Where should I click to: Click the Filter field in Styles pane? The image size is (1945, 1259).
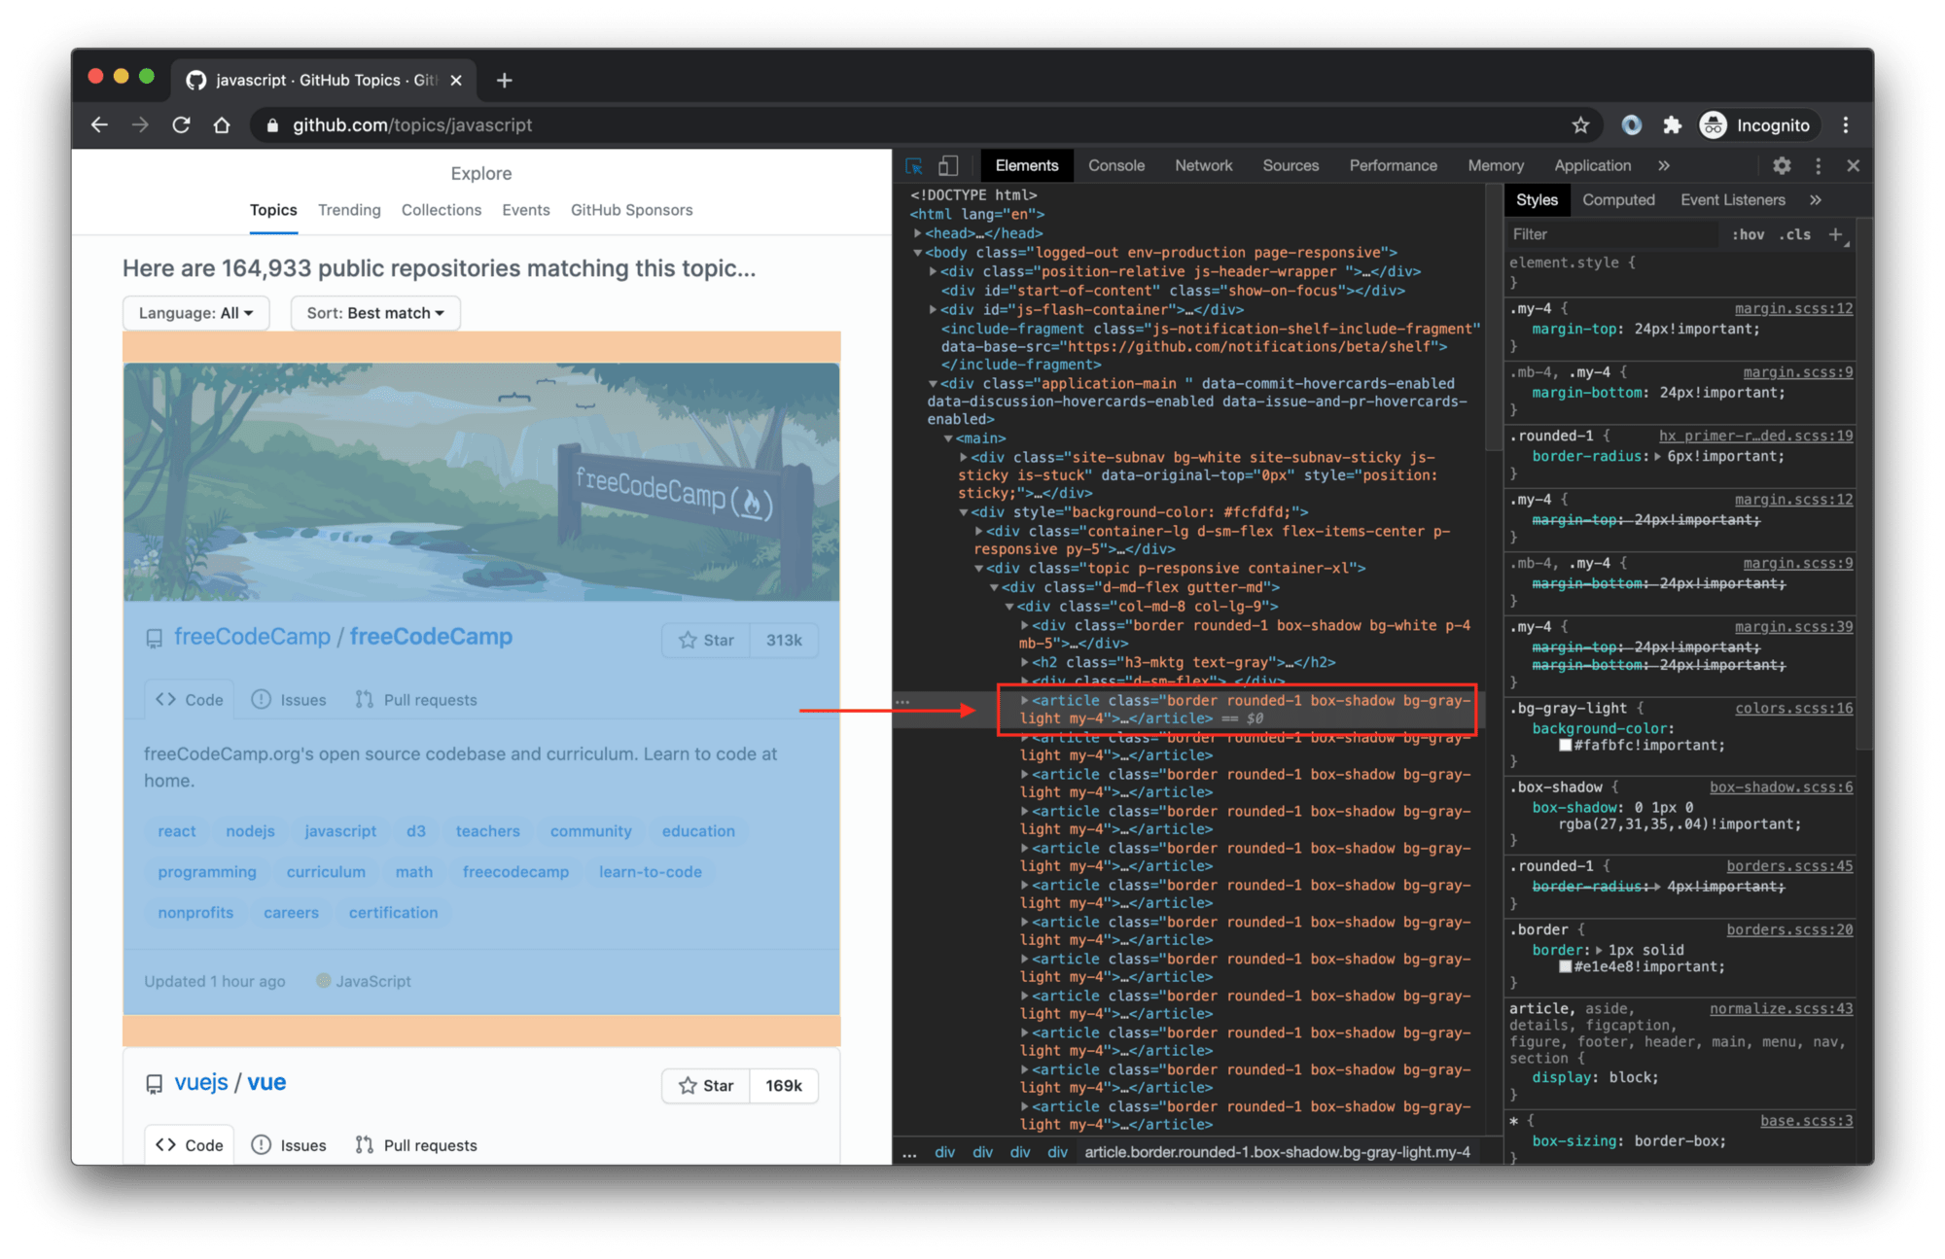tap(1609, 234)
